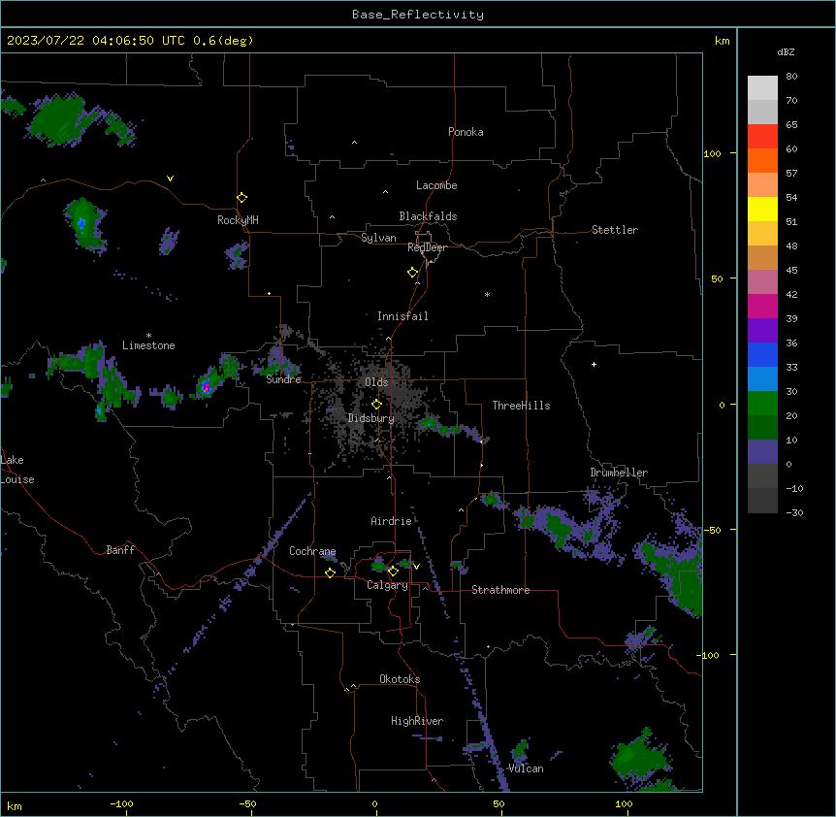836x817 pixels.
Task: Click the 65 value in the dBZ legend
Action: click(x=791, y=125)
